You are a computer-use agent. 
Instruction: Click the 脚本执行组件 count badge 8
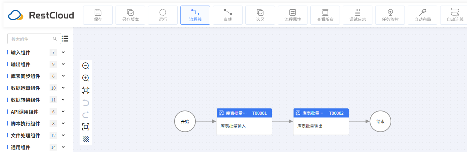pyautogui.click(x=53, y=124)
